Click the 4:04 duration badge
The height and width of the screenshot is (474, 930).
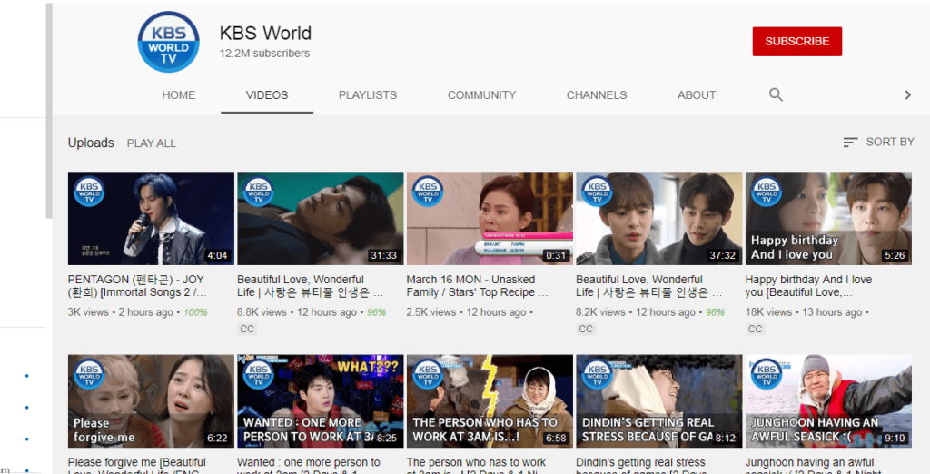218,256
